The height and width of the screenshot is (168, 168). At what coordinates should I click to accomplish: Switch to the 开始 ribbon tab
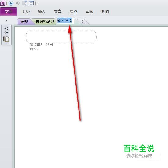[x=26, y=12]
